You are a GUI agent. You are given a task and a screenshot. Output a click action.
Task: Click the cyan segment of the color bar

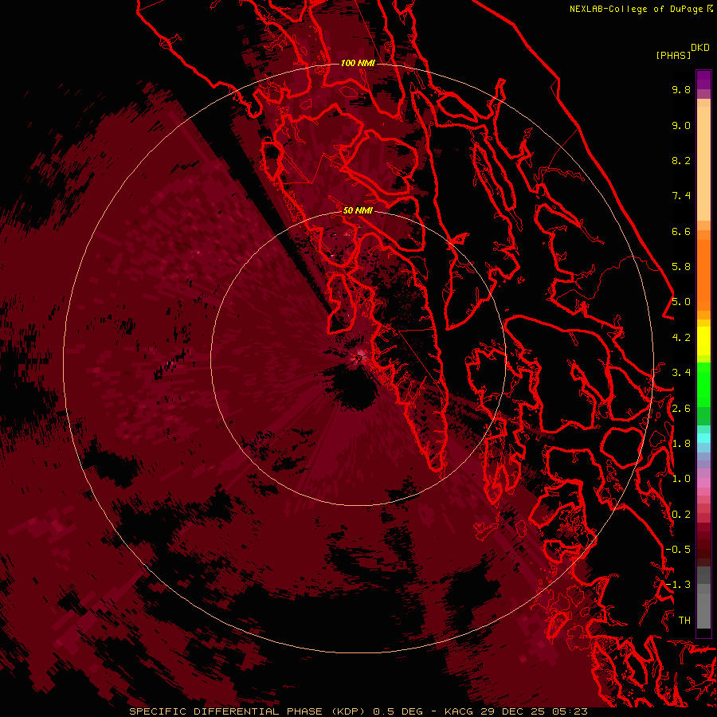(703, 438)
